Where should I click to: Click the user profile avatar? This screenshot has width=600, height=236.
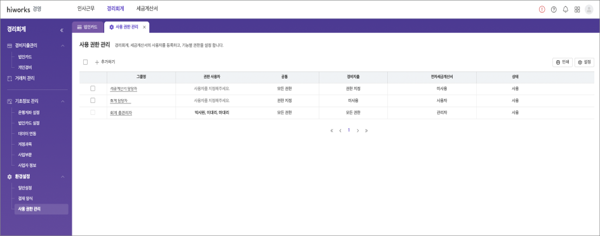click(589, 10)
